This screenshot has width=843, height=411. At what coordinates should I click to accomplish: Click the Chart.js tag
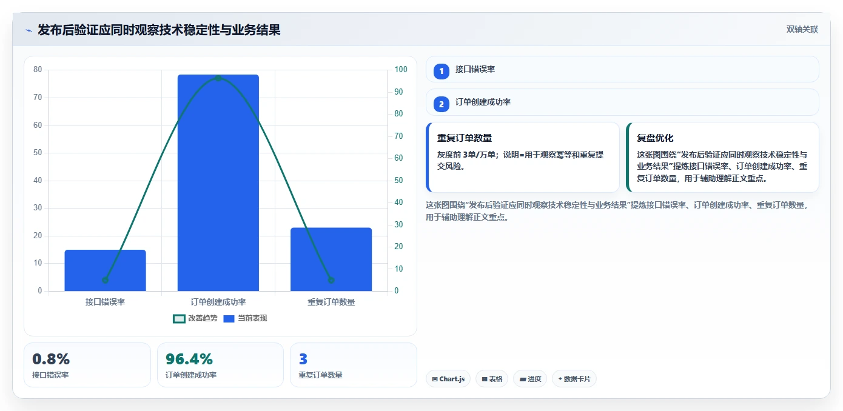[x=448, y=379]
